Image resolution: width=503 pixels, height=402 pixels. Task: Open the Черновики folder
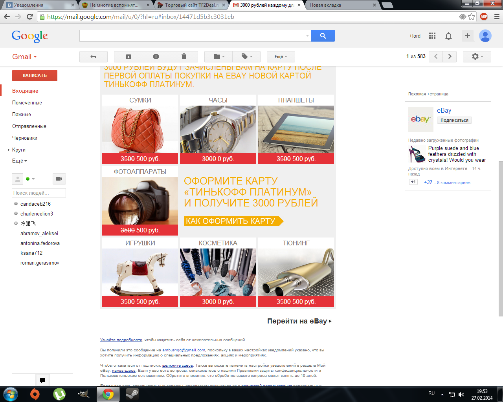coord(25,138)
